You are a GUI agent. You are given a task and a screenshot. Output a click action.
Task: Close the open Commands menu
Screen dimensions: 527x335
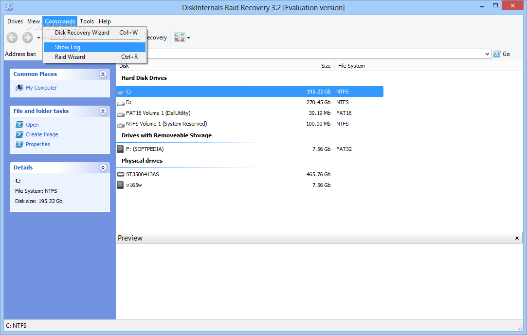coord(60,21)
